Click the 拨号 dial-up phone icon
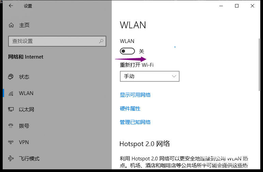The width and height of the screenshot is (263, 172). pos(11,126)
